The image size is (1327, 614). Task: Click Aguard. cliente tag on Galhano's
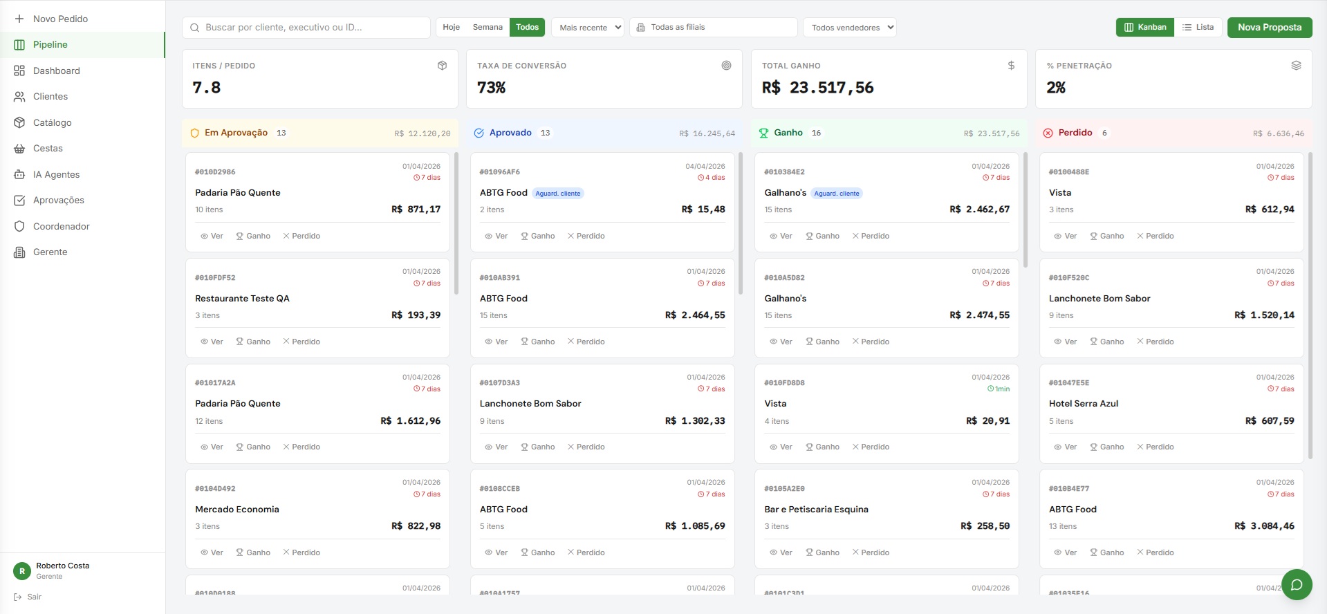click(x=837, y=194)
